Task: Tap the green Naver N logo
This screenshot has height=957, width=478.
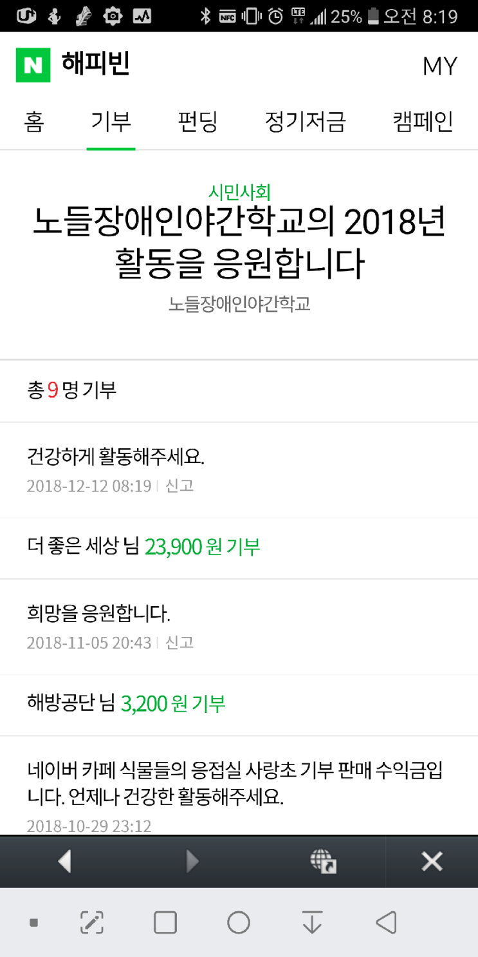Action: [x=33, y=66]
